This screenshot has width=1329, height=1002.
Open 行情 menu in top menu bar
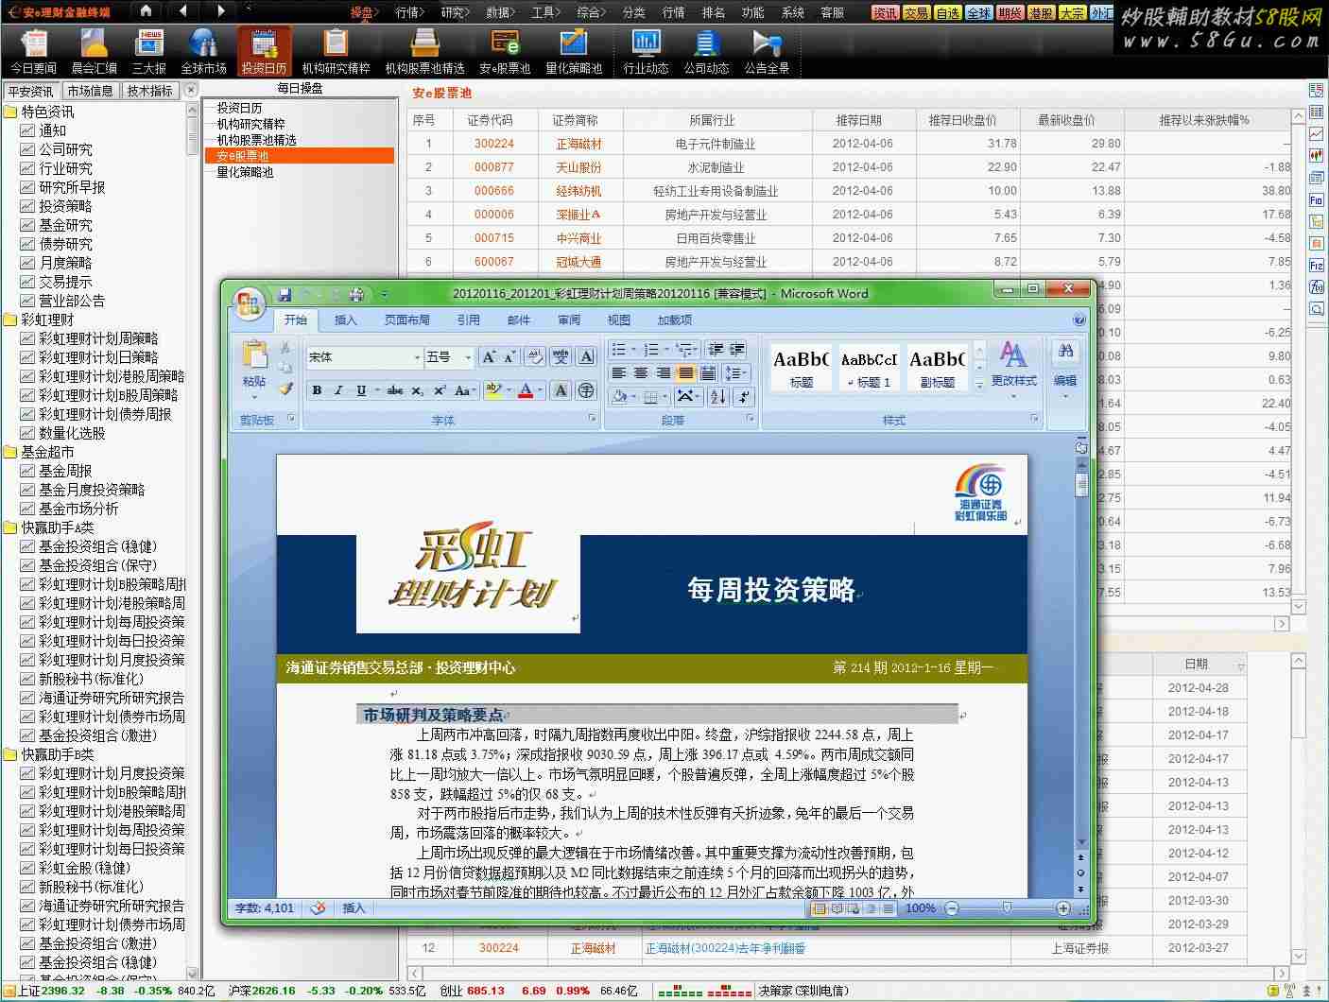pos(409,12)
